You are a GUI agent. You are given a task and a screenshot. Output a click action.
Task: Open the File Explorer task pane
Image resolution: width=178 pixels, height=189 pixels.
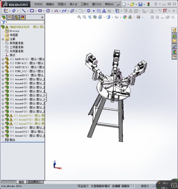point(174,41)
